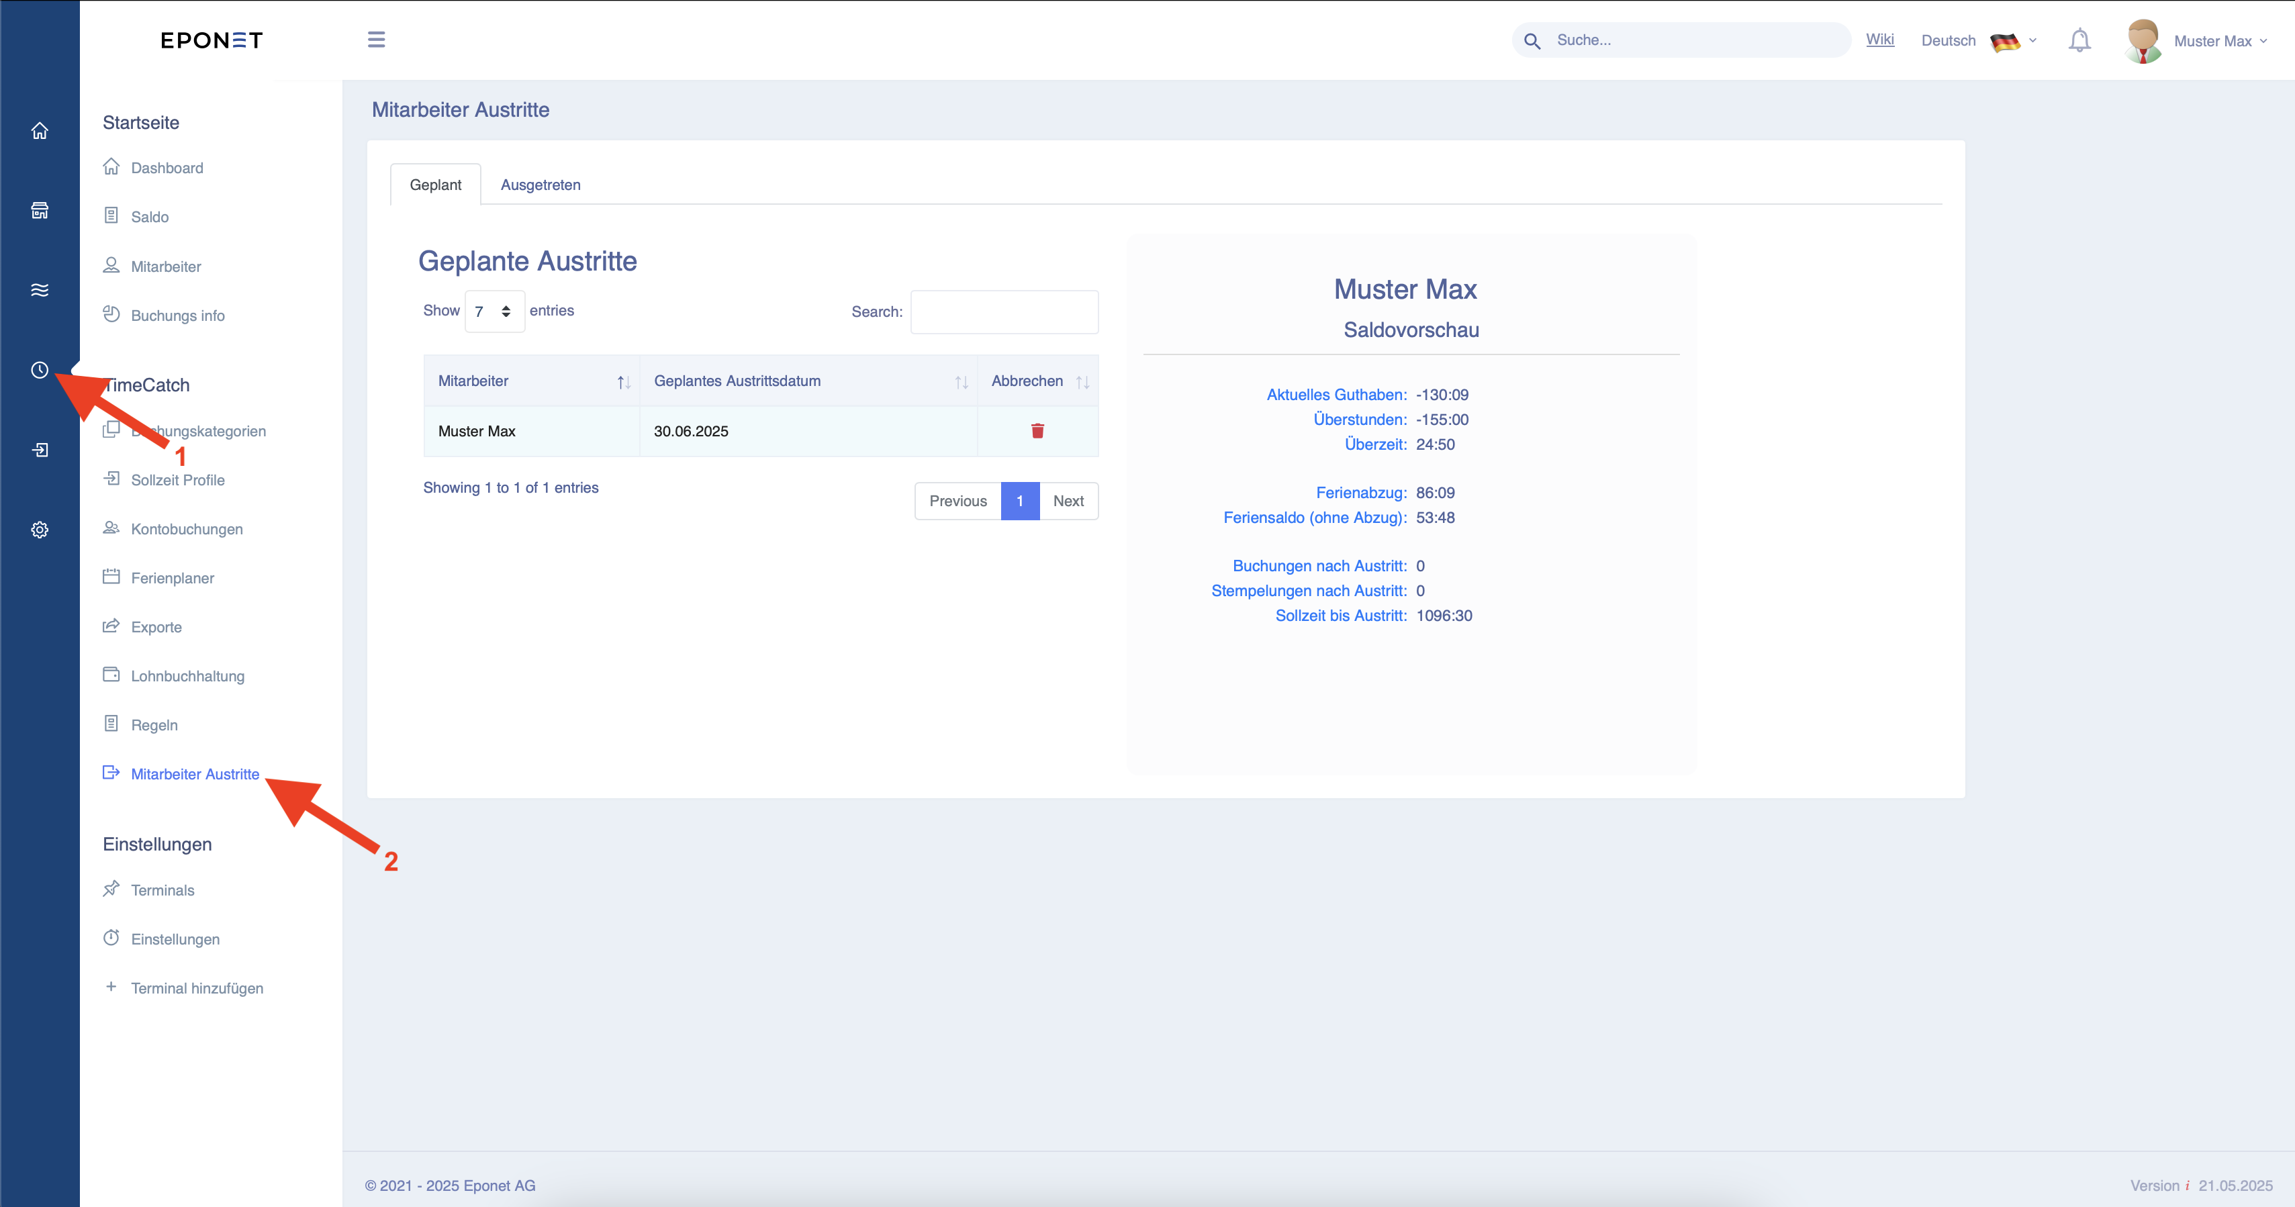The height and width of the screenshot is (1207, 2295).
Task: Select the login arrow icon in the blue rail
Action: pyautogui.click(x=39, y=450)
